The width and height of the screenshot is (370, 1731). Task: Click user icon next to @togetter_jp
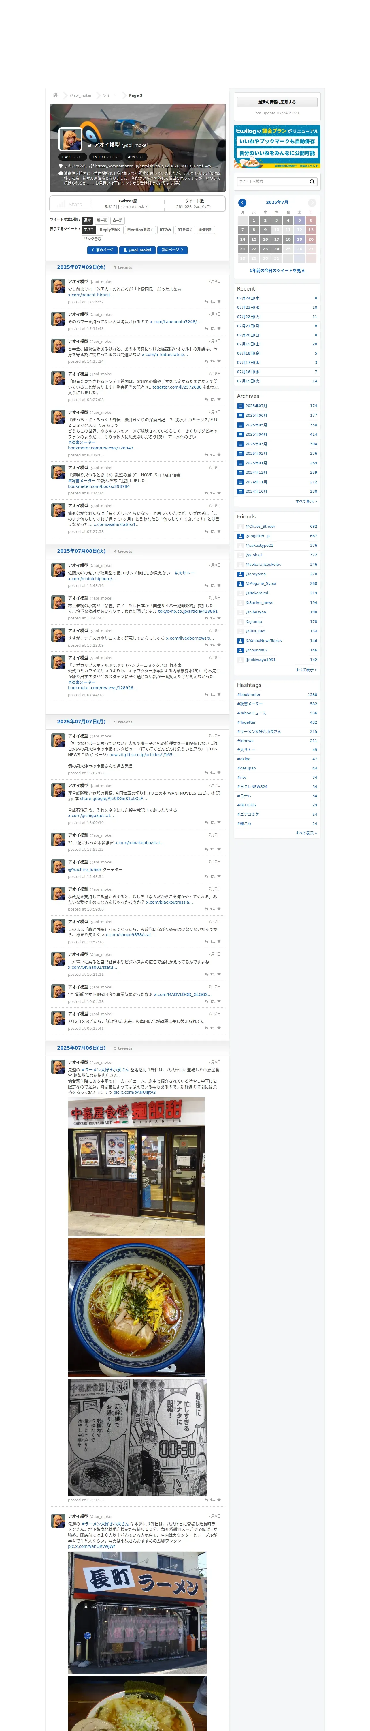click(240, 536)
